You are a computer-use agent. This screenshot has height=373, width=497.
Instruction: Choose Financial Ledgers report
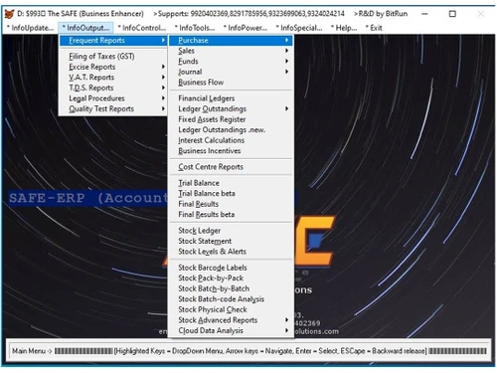coord(231,98)
